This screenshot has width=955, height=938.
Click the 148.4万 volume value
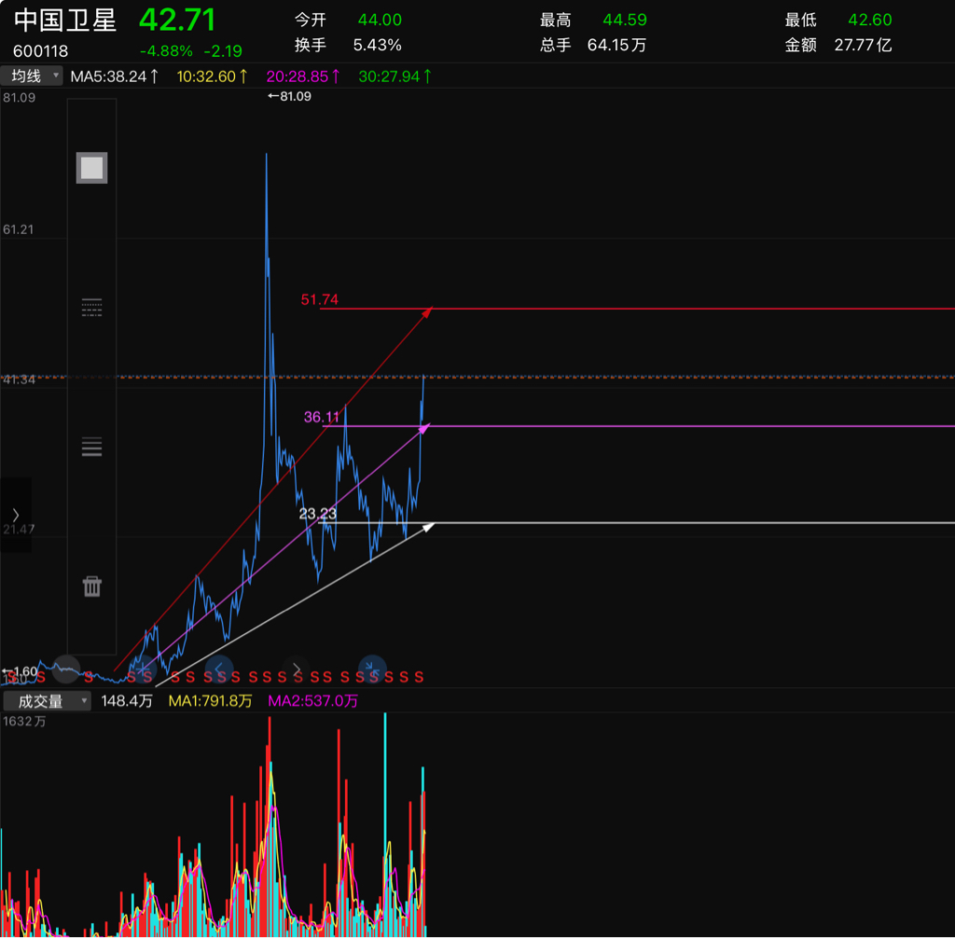point(127,701)
